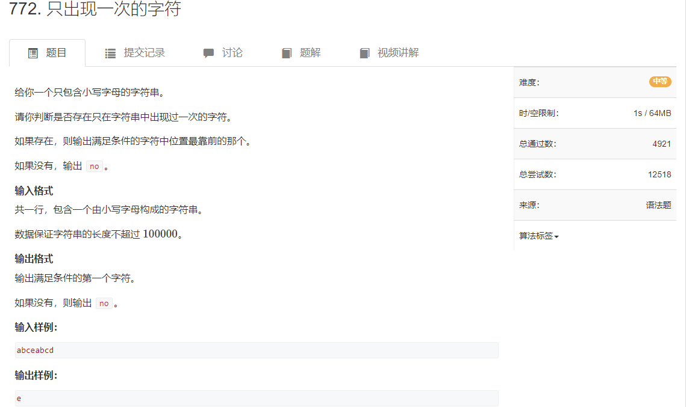Click the 时/空限制 label
Viewport: 686px width, 407px height.
[539, 113]
